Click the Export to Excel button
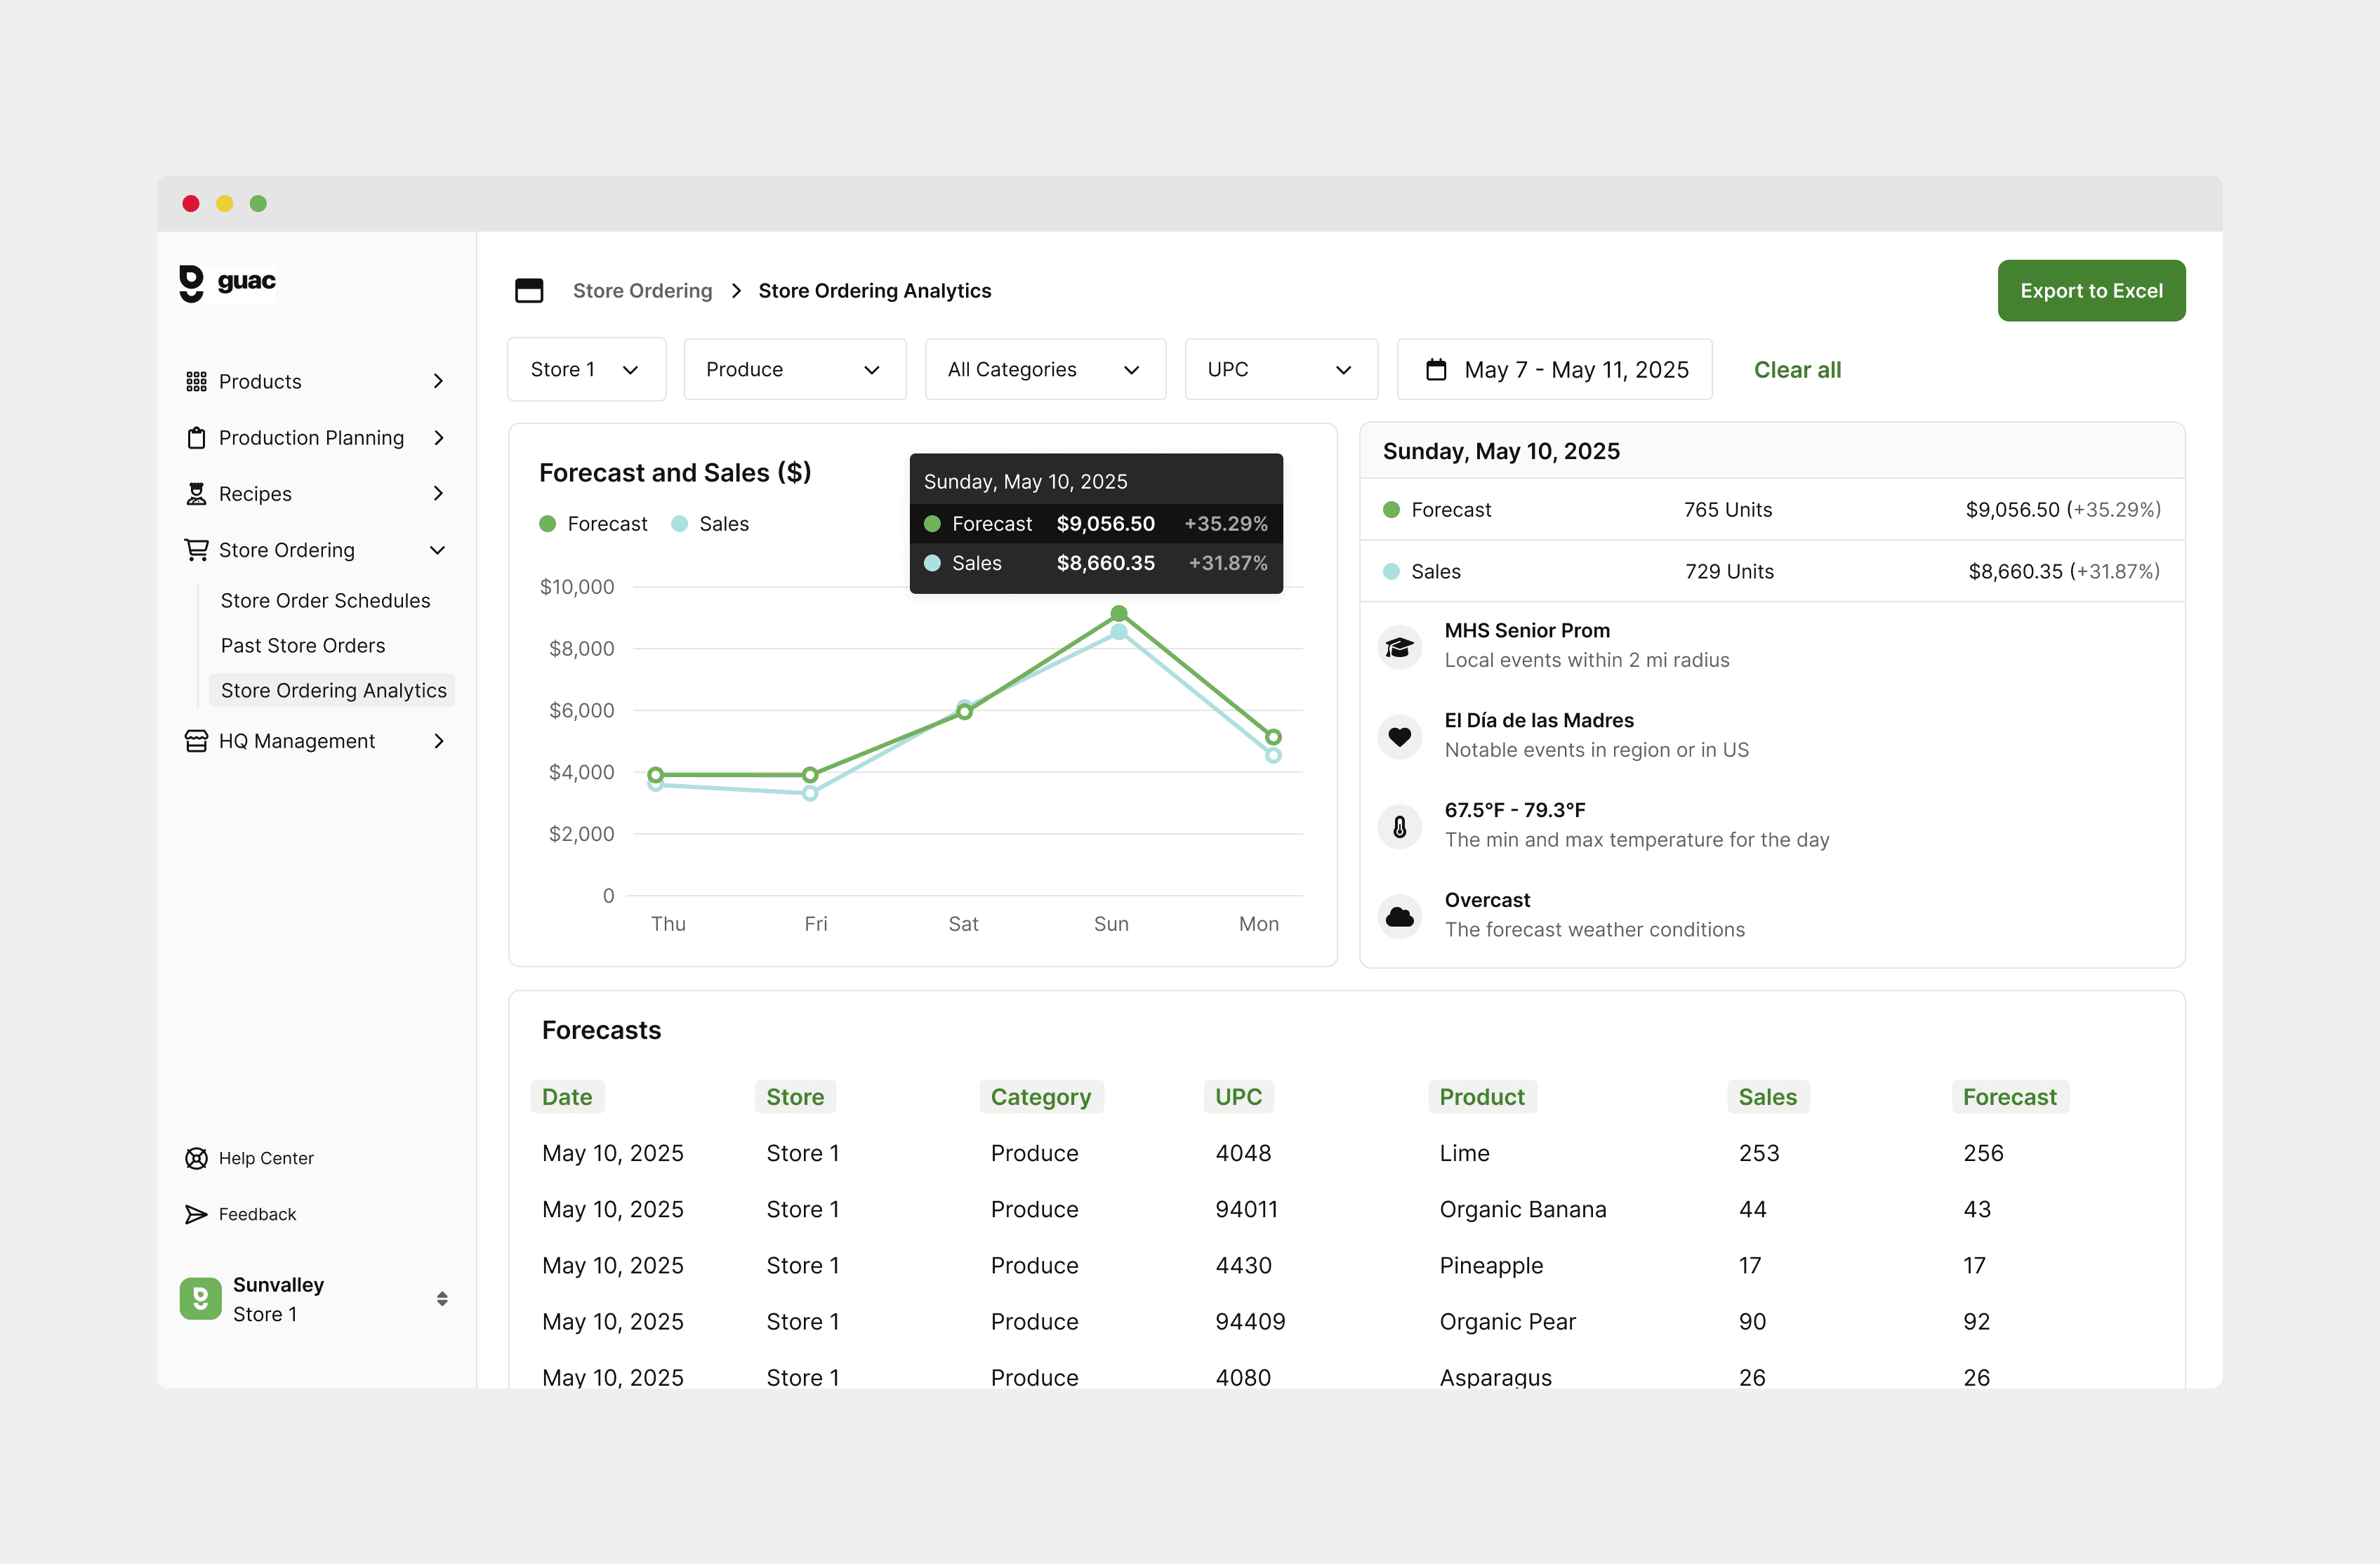This screenshot has width=2380, height=1564. [x=2090, y=291]
